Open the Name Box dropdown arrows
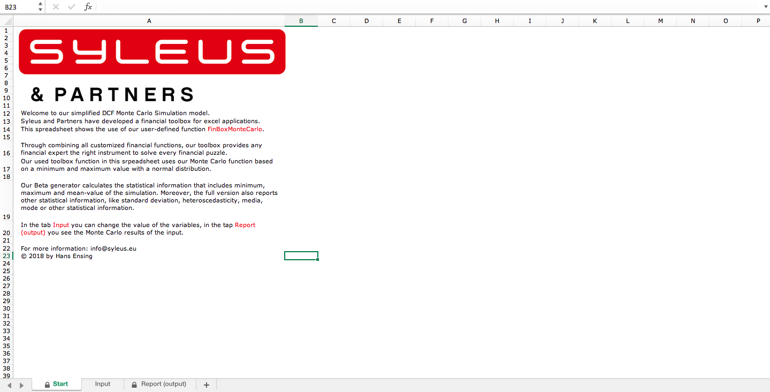Viewport: 770px width, 392px height. (x=40, y=7)
